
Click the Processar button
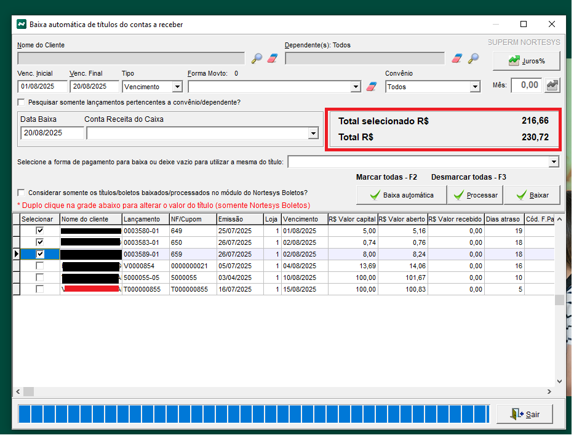476,195
